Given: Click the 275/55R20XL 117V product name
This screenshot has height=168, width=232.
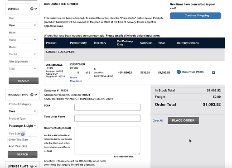Looking at the screenshot, I should click(x=54, y=67).
